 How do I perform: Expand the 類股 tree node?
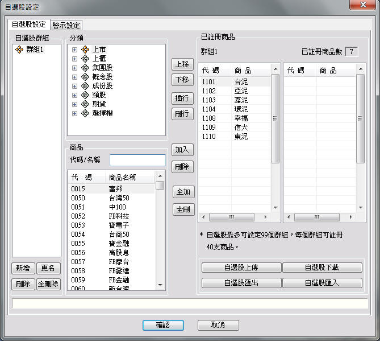tap(74, 95)
